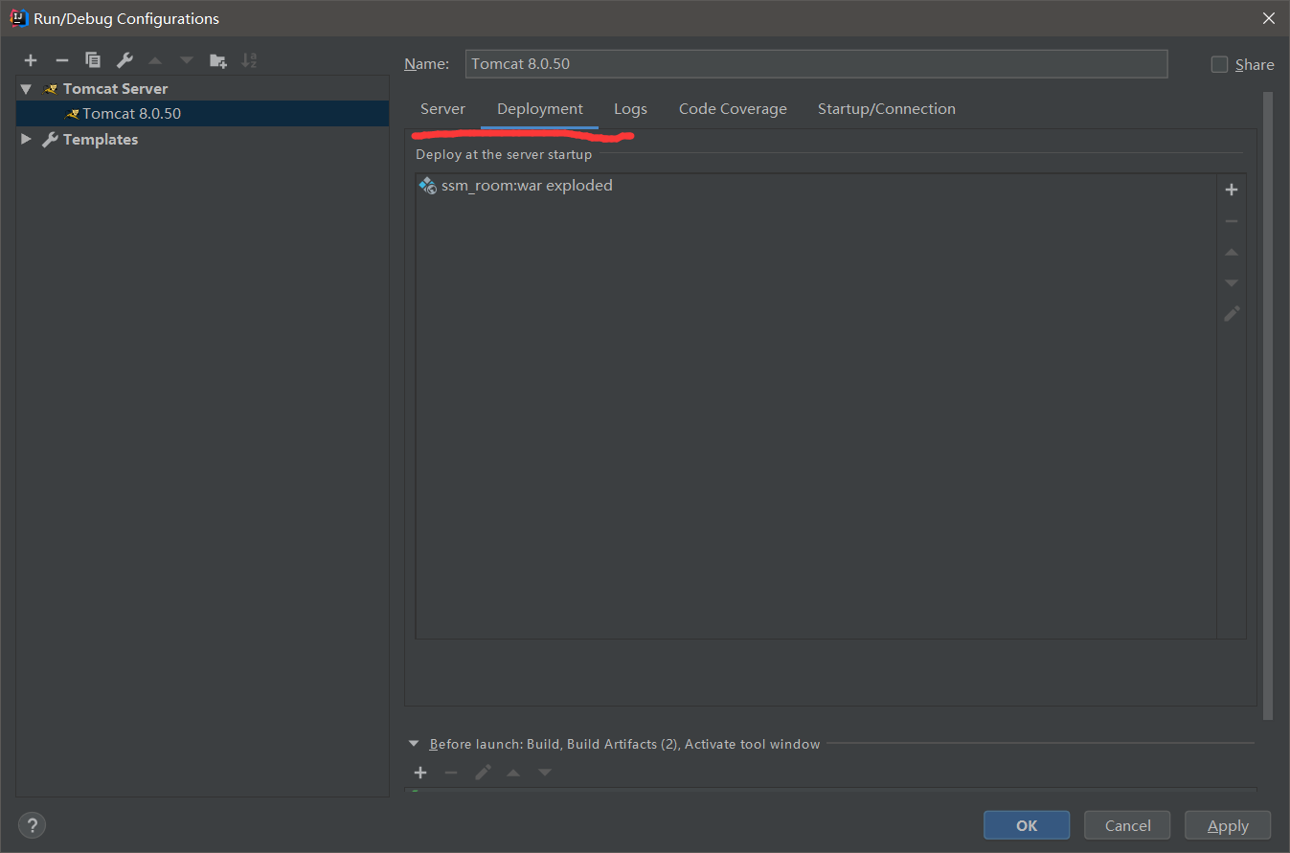Confirm with the OK button
1290x853 pixels.
click(1027, 825)
